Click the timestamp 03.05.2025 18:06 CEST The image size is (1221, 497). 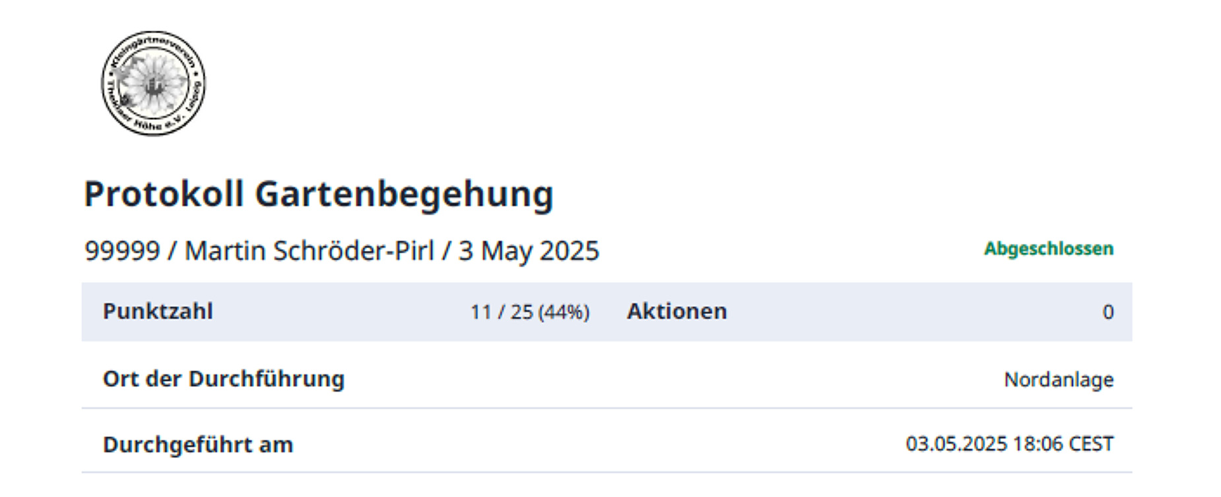1010,444
